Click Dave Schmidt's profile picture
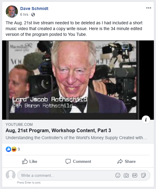Screen dimensions: 156x189 [12, 12]
